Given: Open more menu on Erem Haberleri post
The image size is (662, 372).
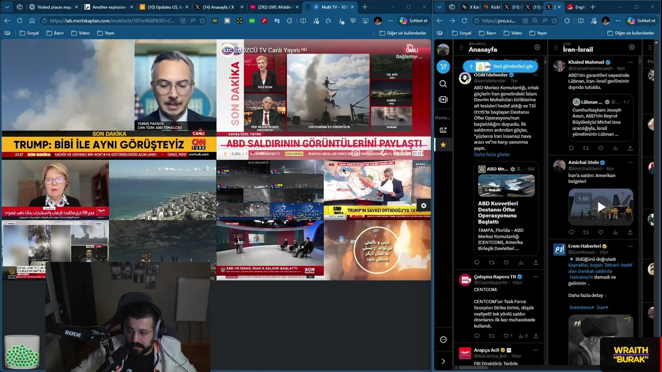Looking at the screenshot, I should [630, 246].
